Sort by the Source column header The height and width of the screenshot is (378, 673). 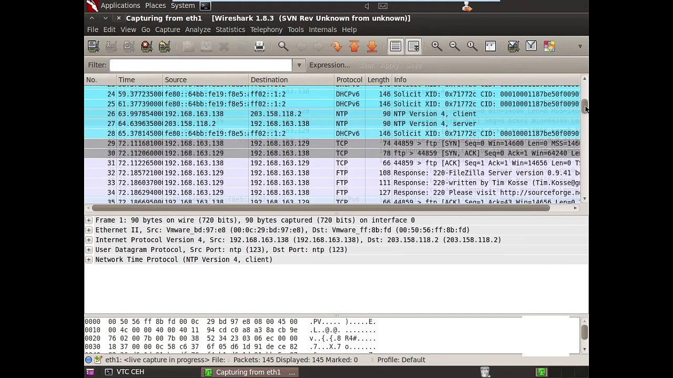(206, 80)
